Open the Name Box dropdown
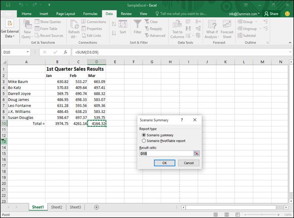The image size is (294, 218). 27,52
